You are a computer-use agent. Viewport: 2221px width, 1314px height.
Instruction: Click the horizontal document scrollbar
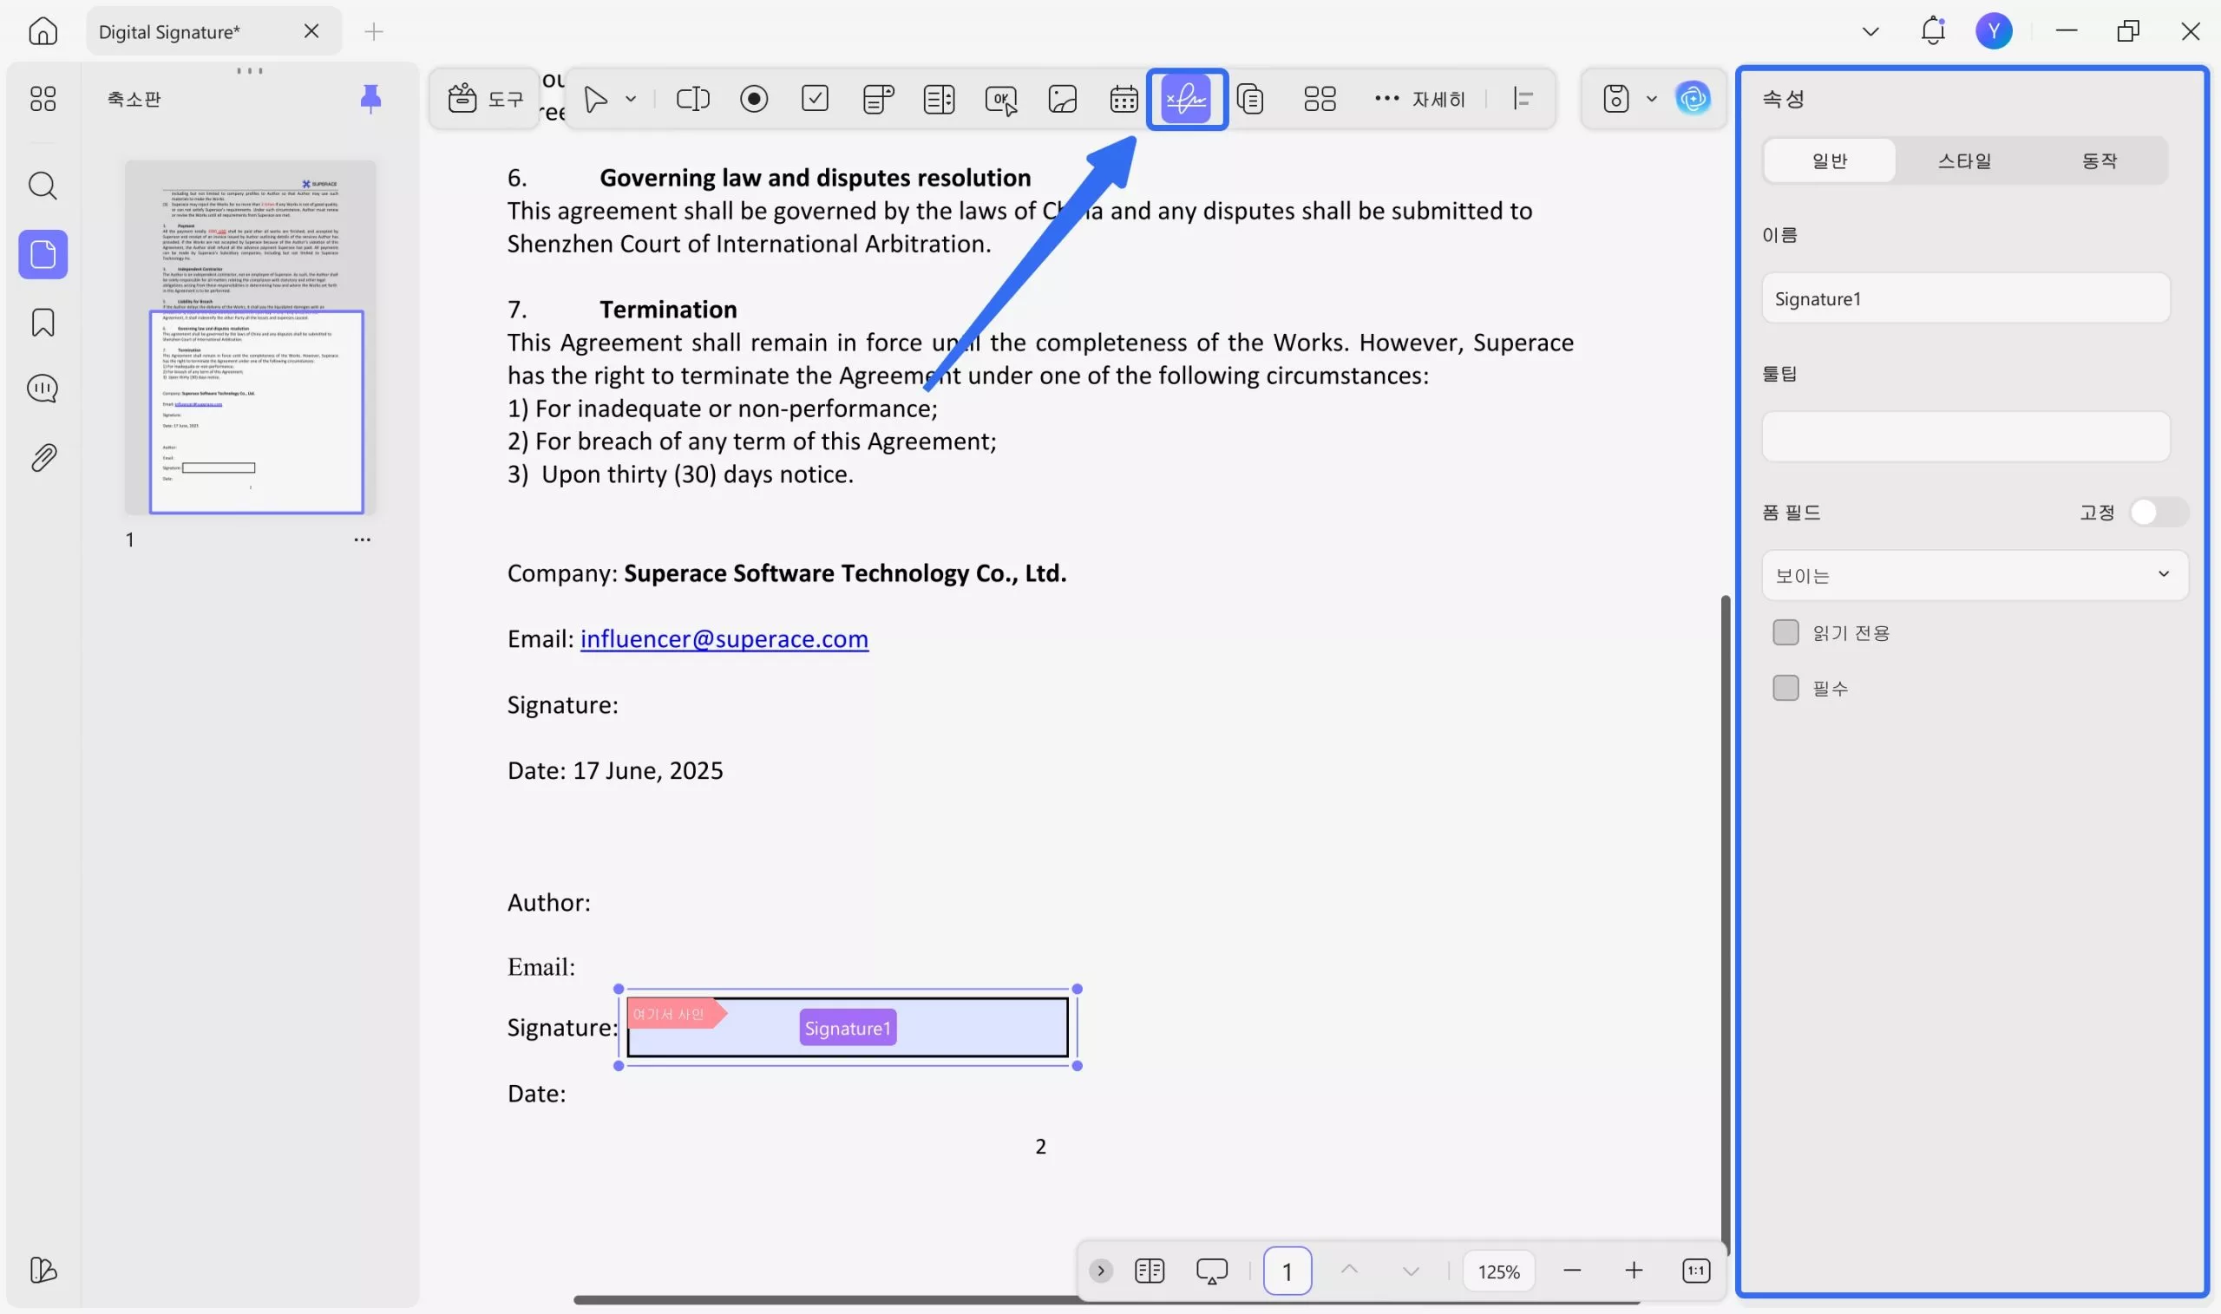click(1106, 1300)
